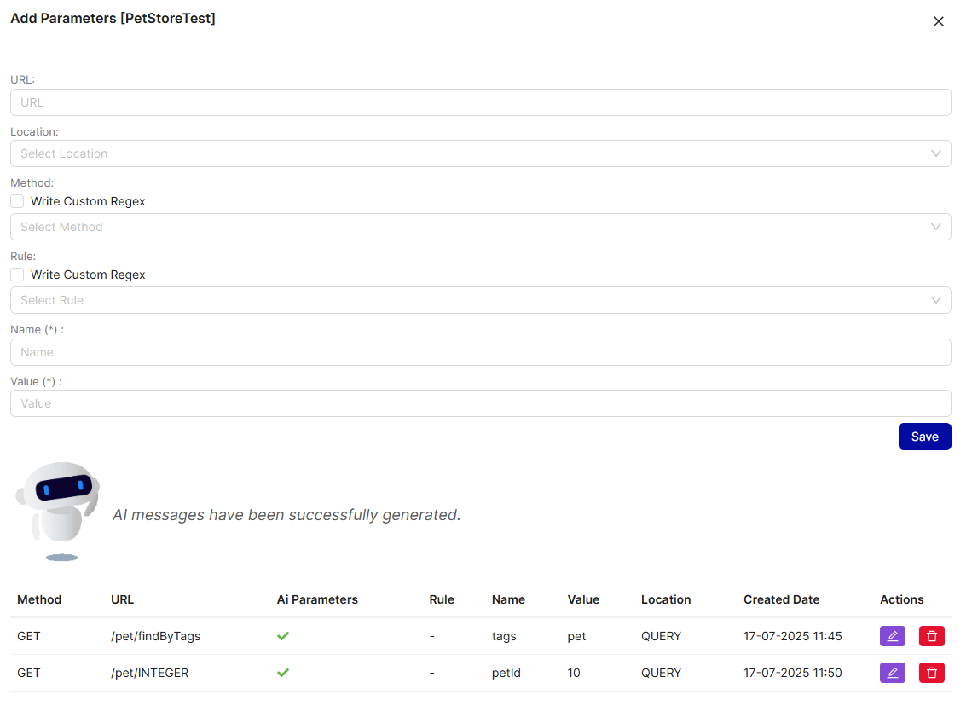Close the Add Parameters dialog
Screen dimensions: 972x706
[x=939, y=21]
